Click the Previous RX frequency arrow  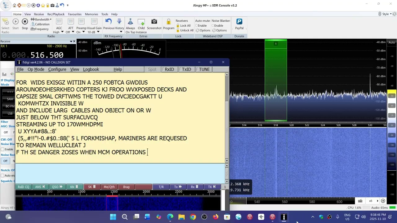pyautogui.click(x=108, y=21)
